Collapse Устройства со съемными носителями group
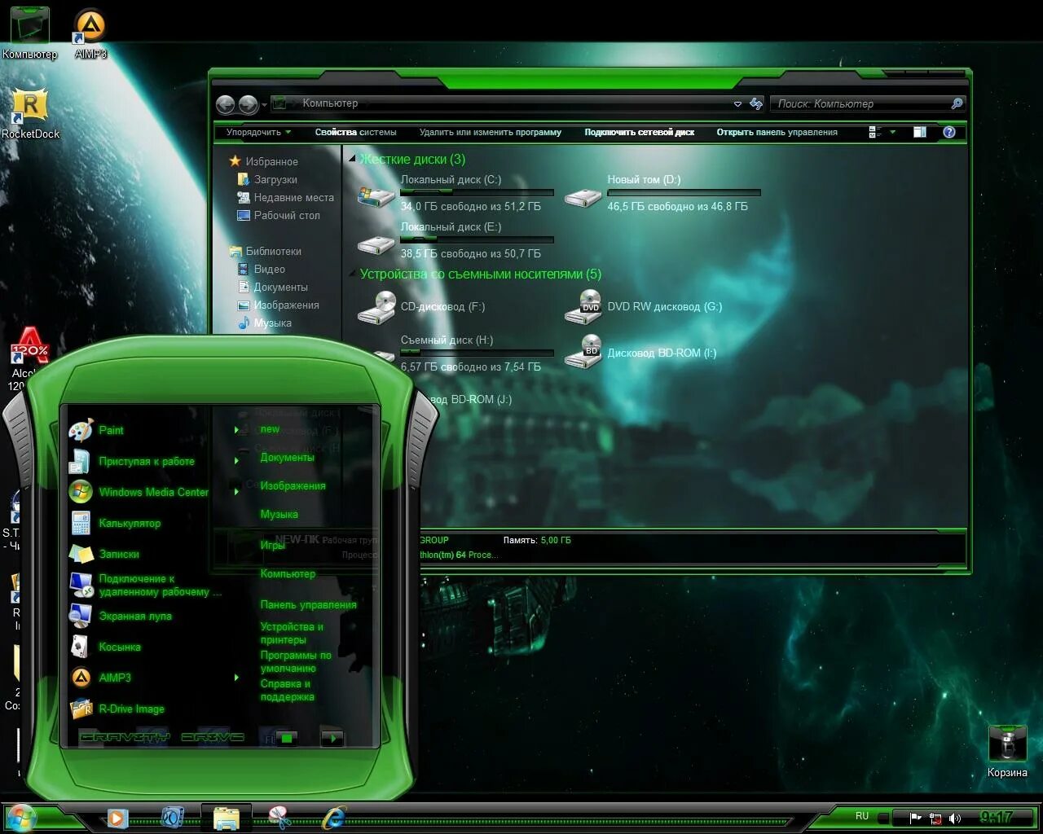 click(353, 274)
